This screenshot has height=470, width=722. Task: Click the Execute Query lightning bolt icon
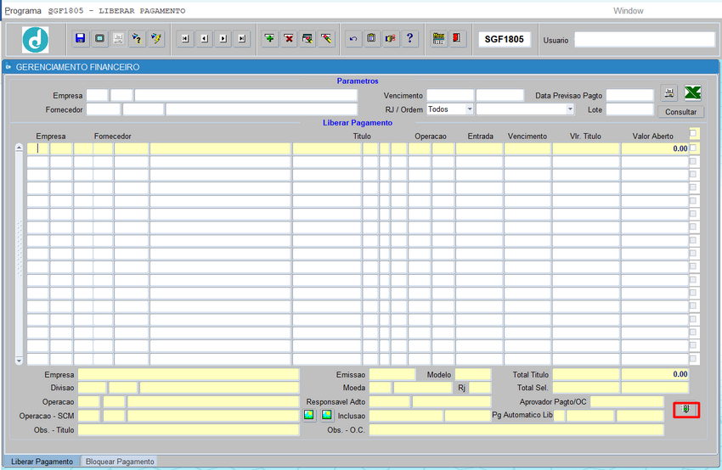pyautogui.click(x=156, y=39)
